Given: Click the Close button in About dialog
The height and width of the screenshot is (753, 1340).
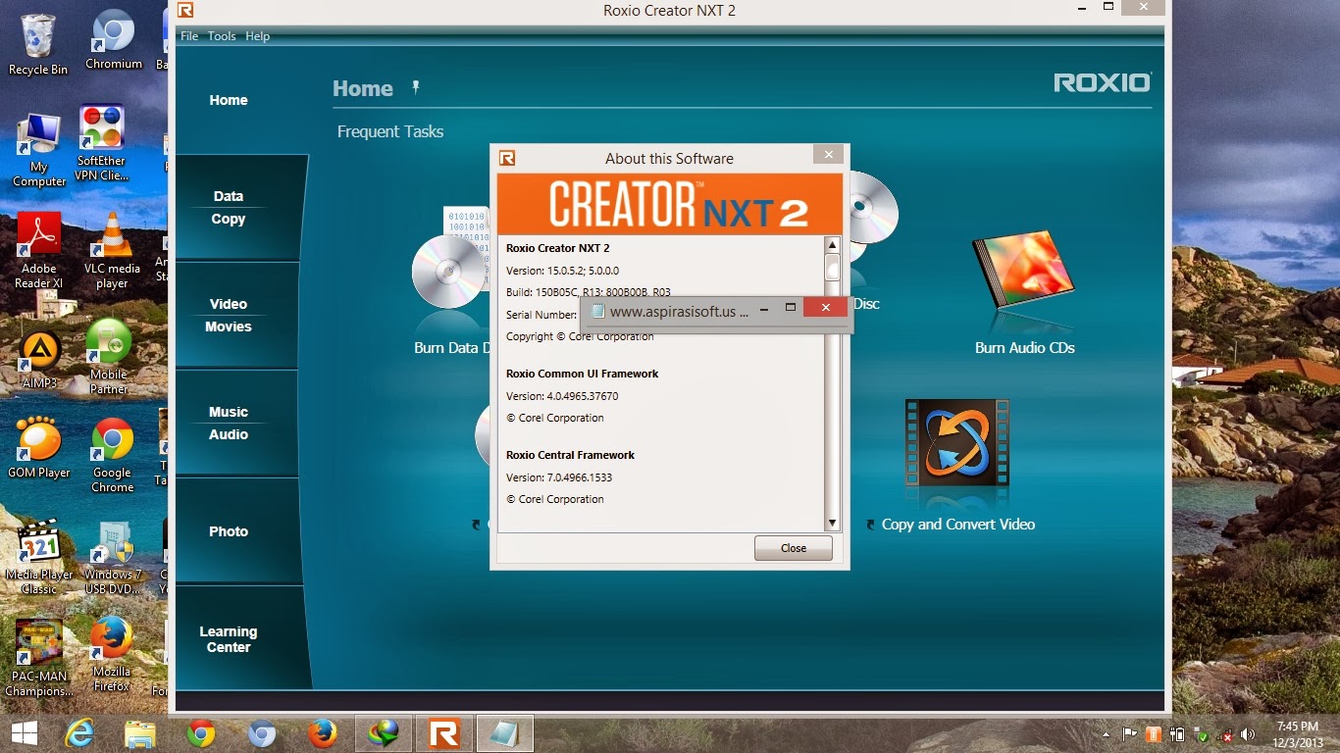Looking at the screenshot, I should pos(794,548).
